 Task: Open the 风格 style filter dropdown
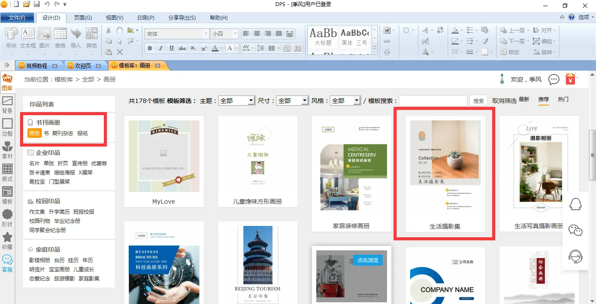tap(356, 101)
